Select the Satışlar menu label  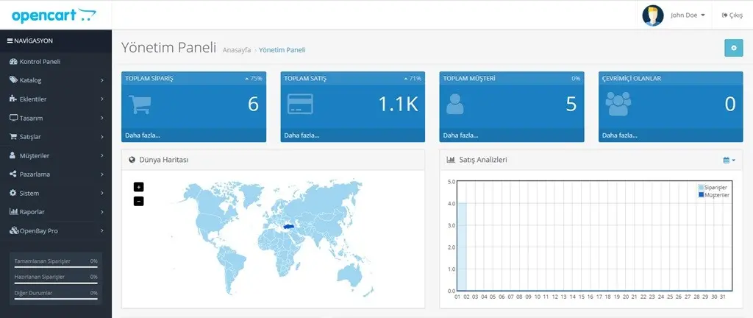30,137
